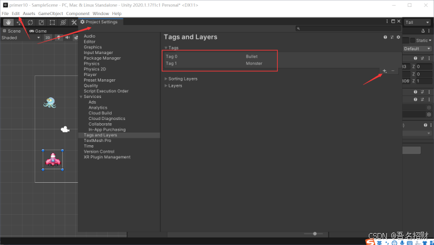The width and height of the screenshot is (434, 245).
Task: Select the Hand tool in the toolbar
Action: pos(8,22)
